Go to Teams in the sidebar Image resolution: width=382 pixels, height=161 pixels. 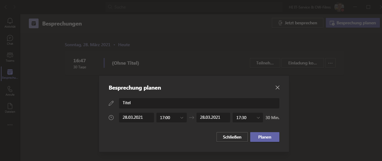point(10,57)
